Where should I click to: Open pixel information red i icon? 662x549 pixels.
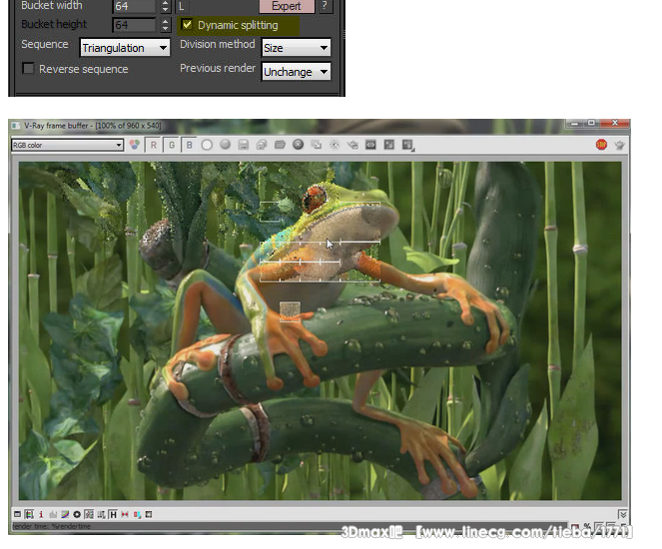pyautogui.click(x=41, y=514)
